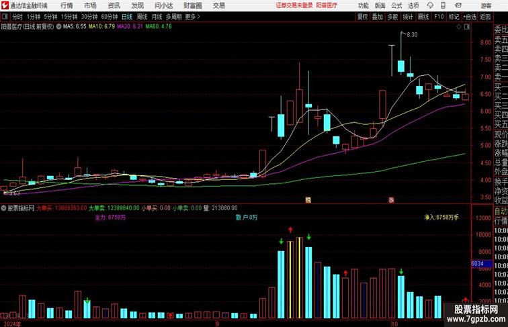Viewport: 508px width, 327px height.
Task: Open the 问小达 menu
Action: coord(163,5)
